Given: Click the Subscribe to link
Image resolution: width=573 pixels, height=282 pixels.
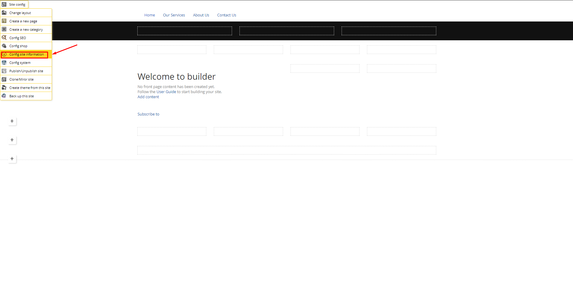Looking at the screenshot, I should click(x=148, y=114).
